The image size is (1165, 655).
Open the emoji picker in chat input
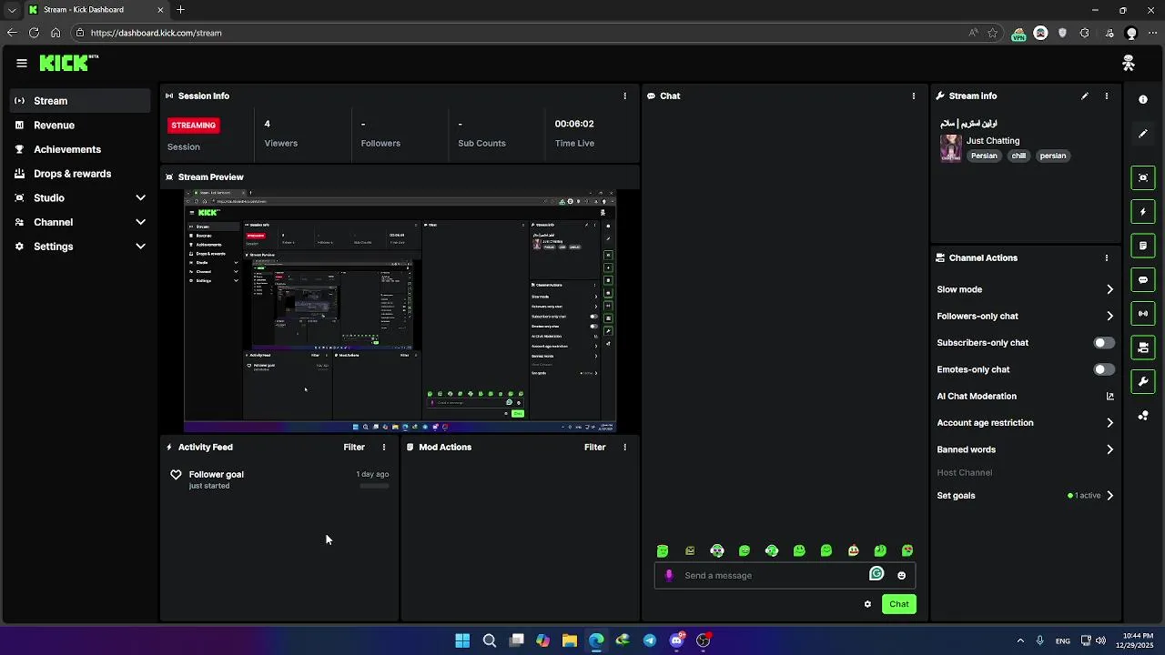click(902, 575)
